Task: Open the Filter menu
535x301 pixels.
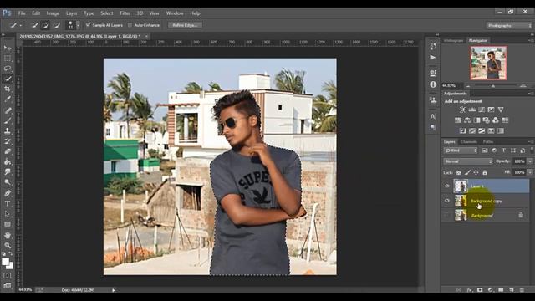Action: click(125, 13)
